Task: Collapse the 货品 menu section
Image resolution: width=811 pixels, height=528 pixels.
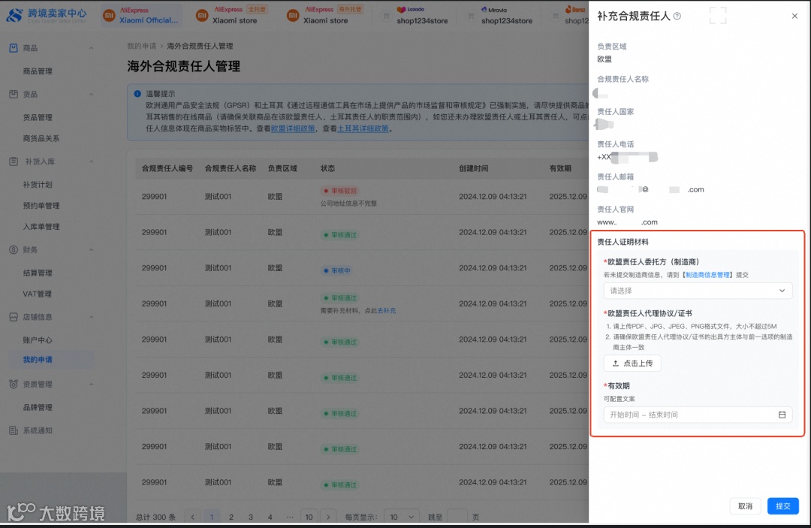Action: (91, 94)
